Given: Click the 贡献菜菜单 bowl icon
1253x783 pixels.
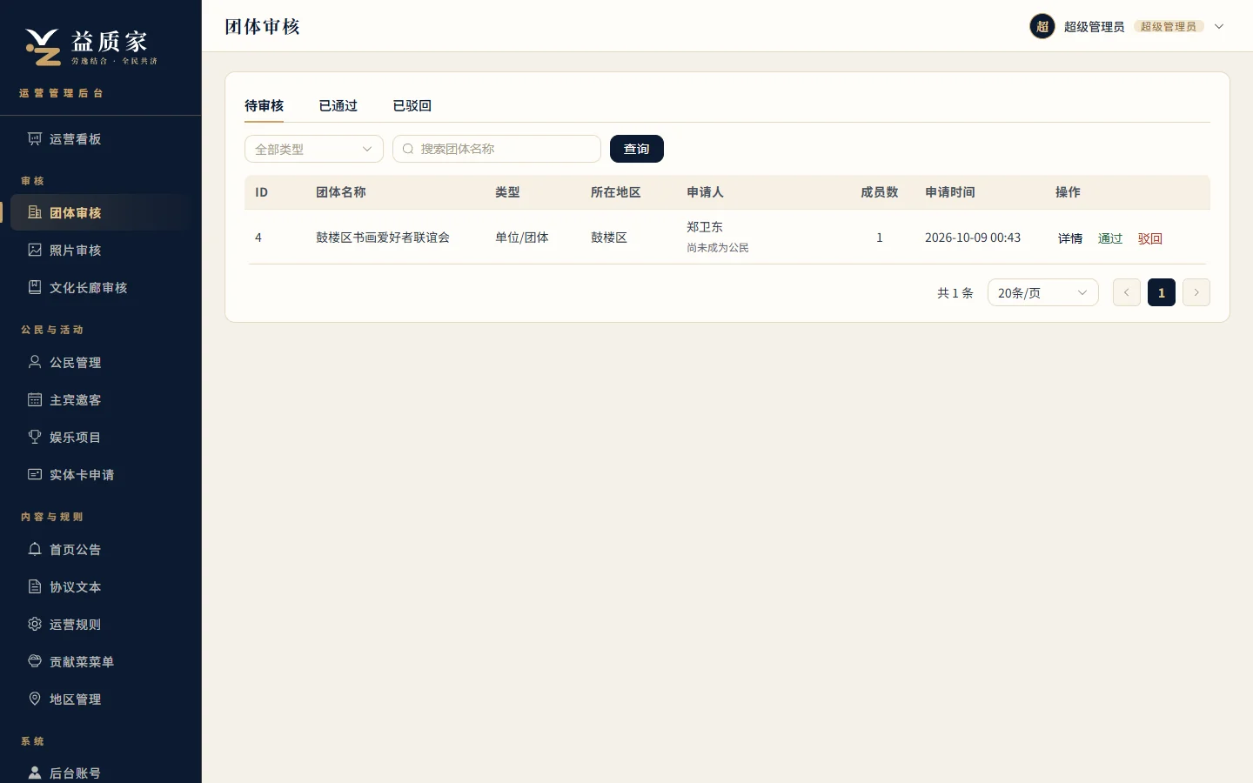Looking at the screenshot, I should (x=35, y=662).
